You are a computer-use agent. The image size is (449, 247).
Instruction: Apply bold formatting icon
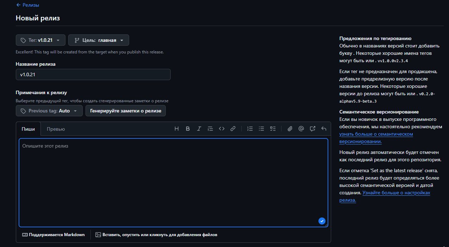tap(188, 129)
